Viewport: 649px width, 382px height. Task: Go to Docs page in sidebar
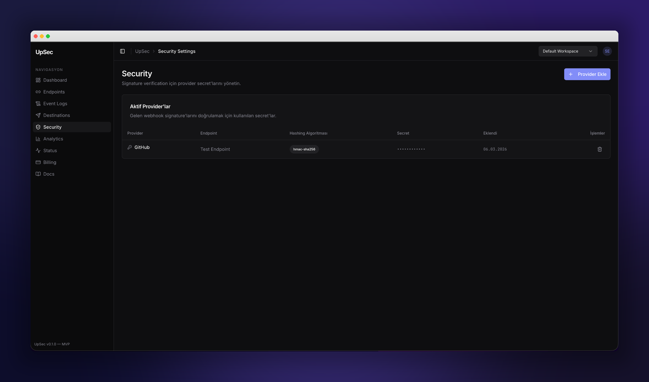(x=49, y=174)
